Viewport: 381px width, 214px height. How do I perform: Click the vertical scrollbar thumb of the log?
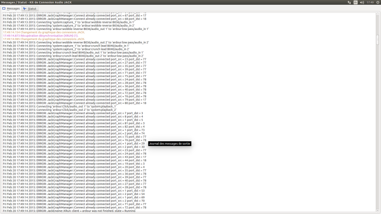pyautogui.click(x=378, y=40)
